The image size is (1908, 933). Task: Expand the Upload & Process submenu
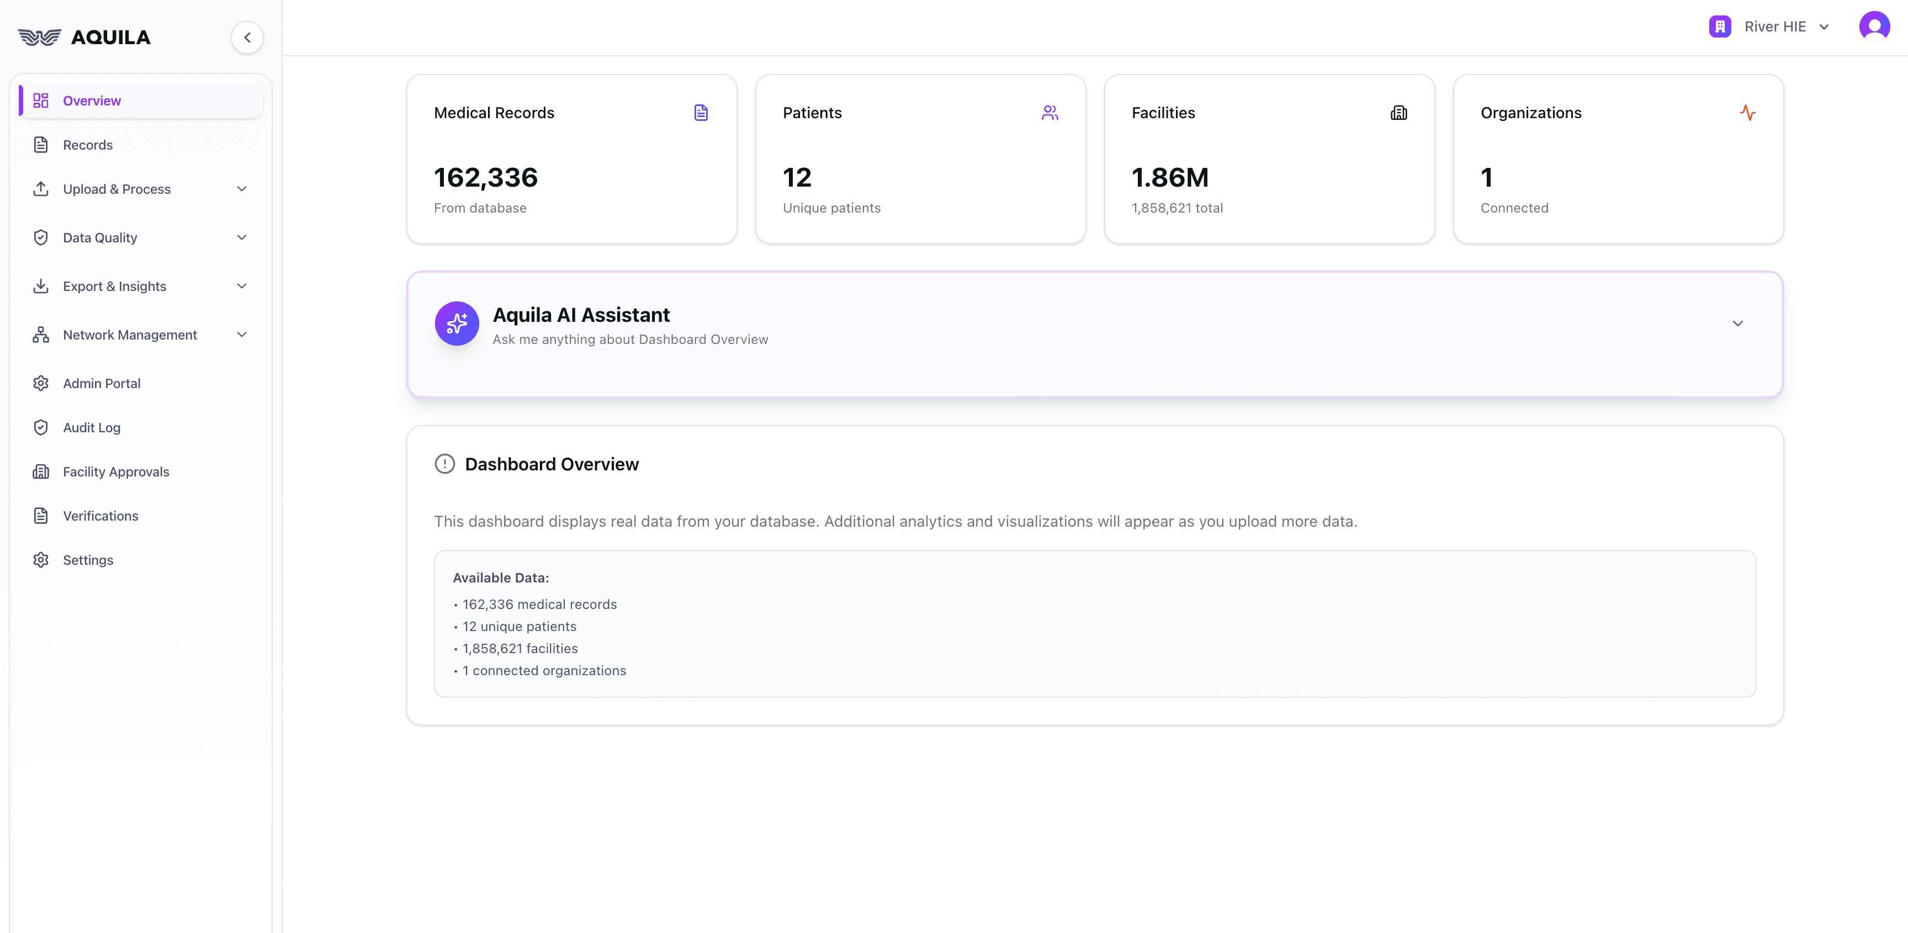pos(241,189)
